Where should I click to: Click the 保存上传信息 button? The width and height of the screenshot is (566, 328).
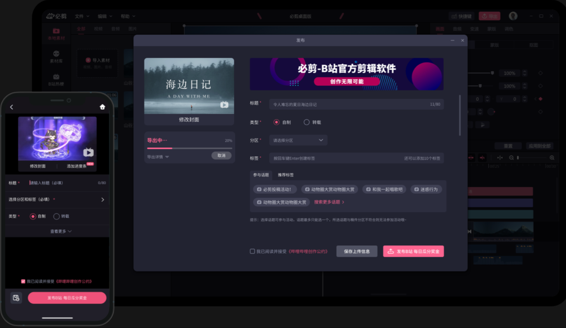(357, 251)
